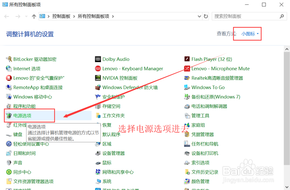290x190 pixels.
Task: Open the 区域 link
Action: [107, 144]
